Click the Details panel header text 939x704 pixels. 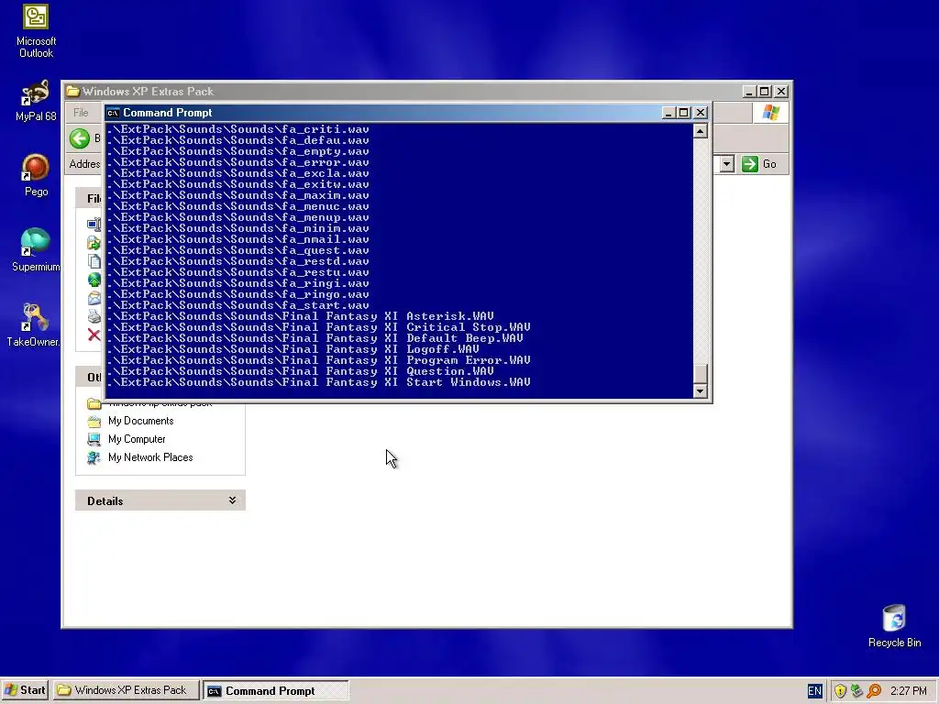105,501
